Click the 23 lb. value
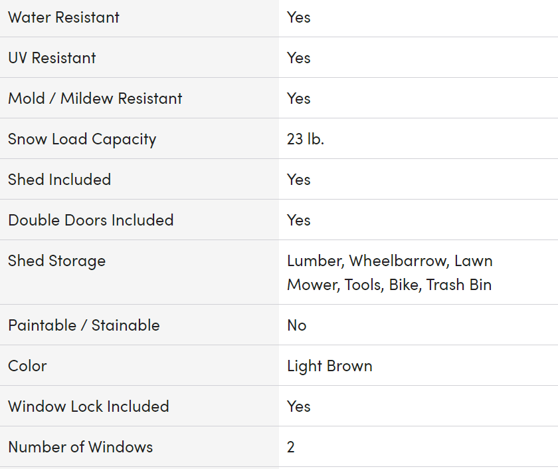The image size is (558, 469). point(306,139)
